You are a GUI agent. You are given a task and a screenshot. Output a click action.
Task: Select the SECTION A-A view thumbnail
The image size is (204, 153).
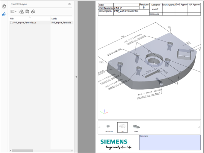click(109, 128)
